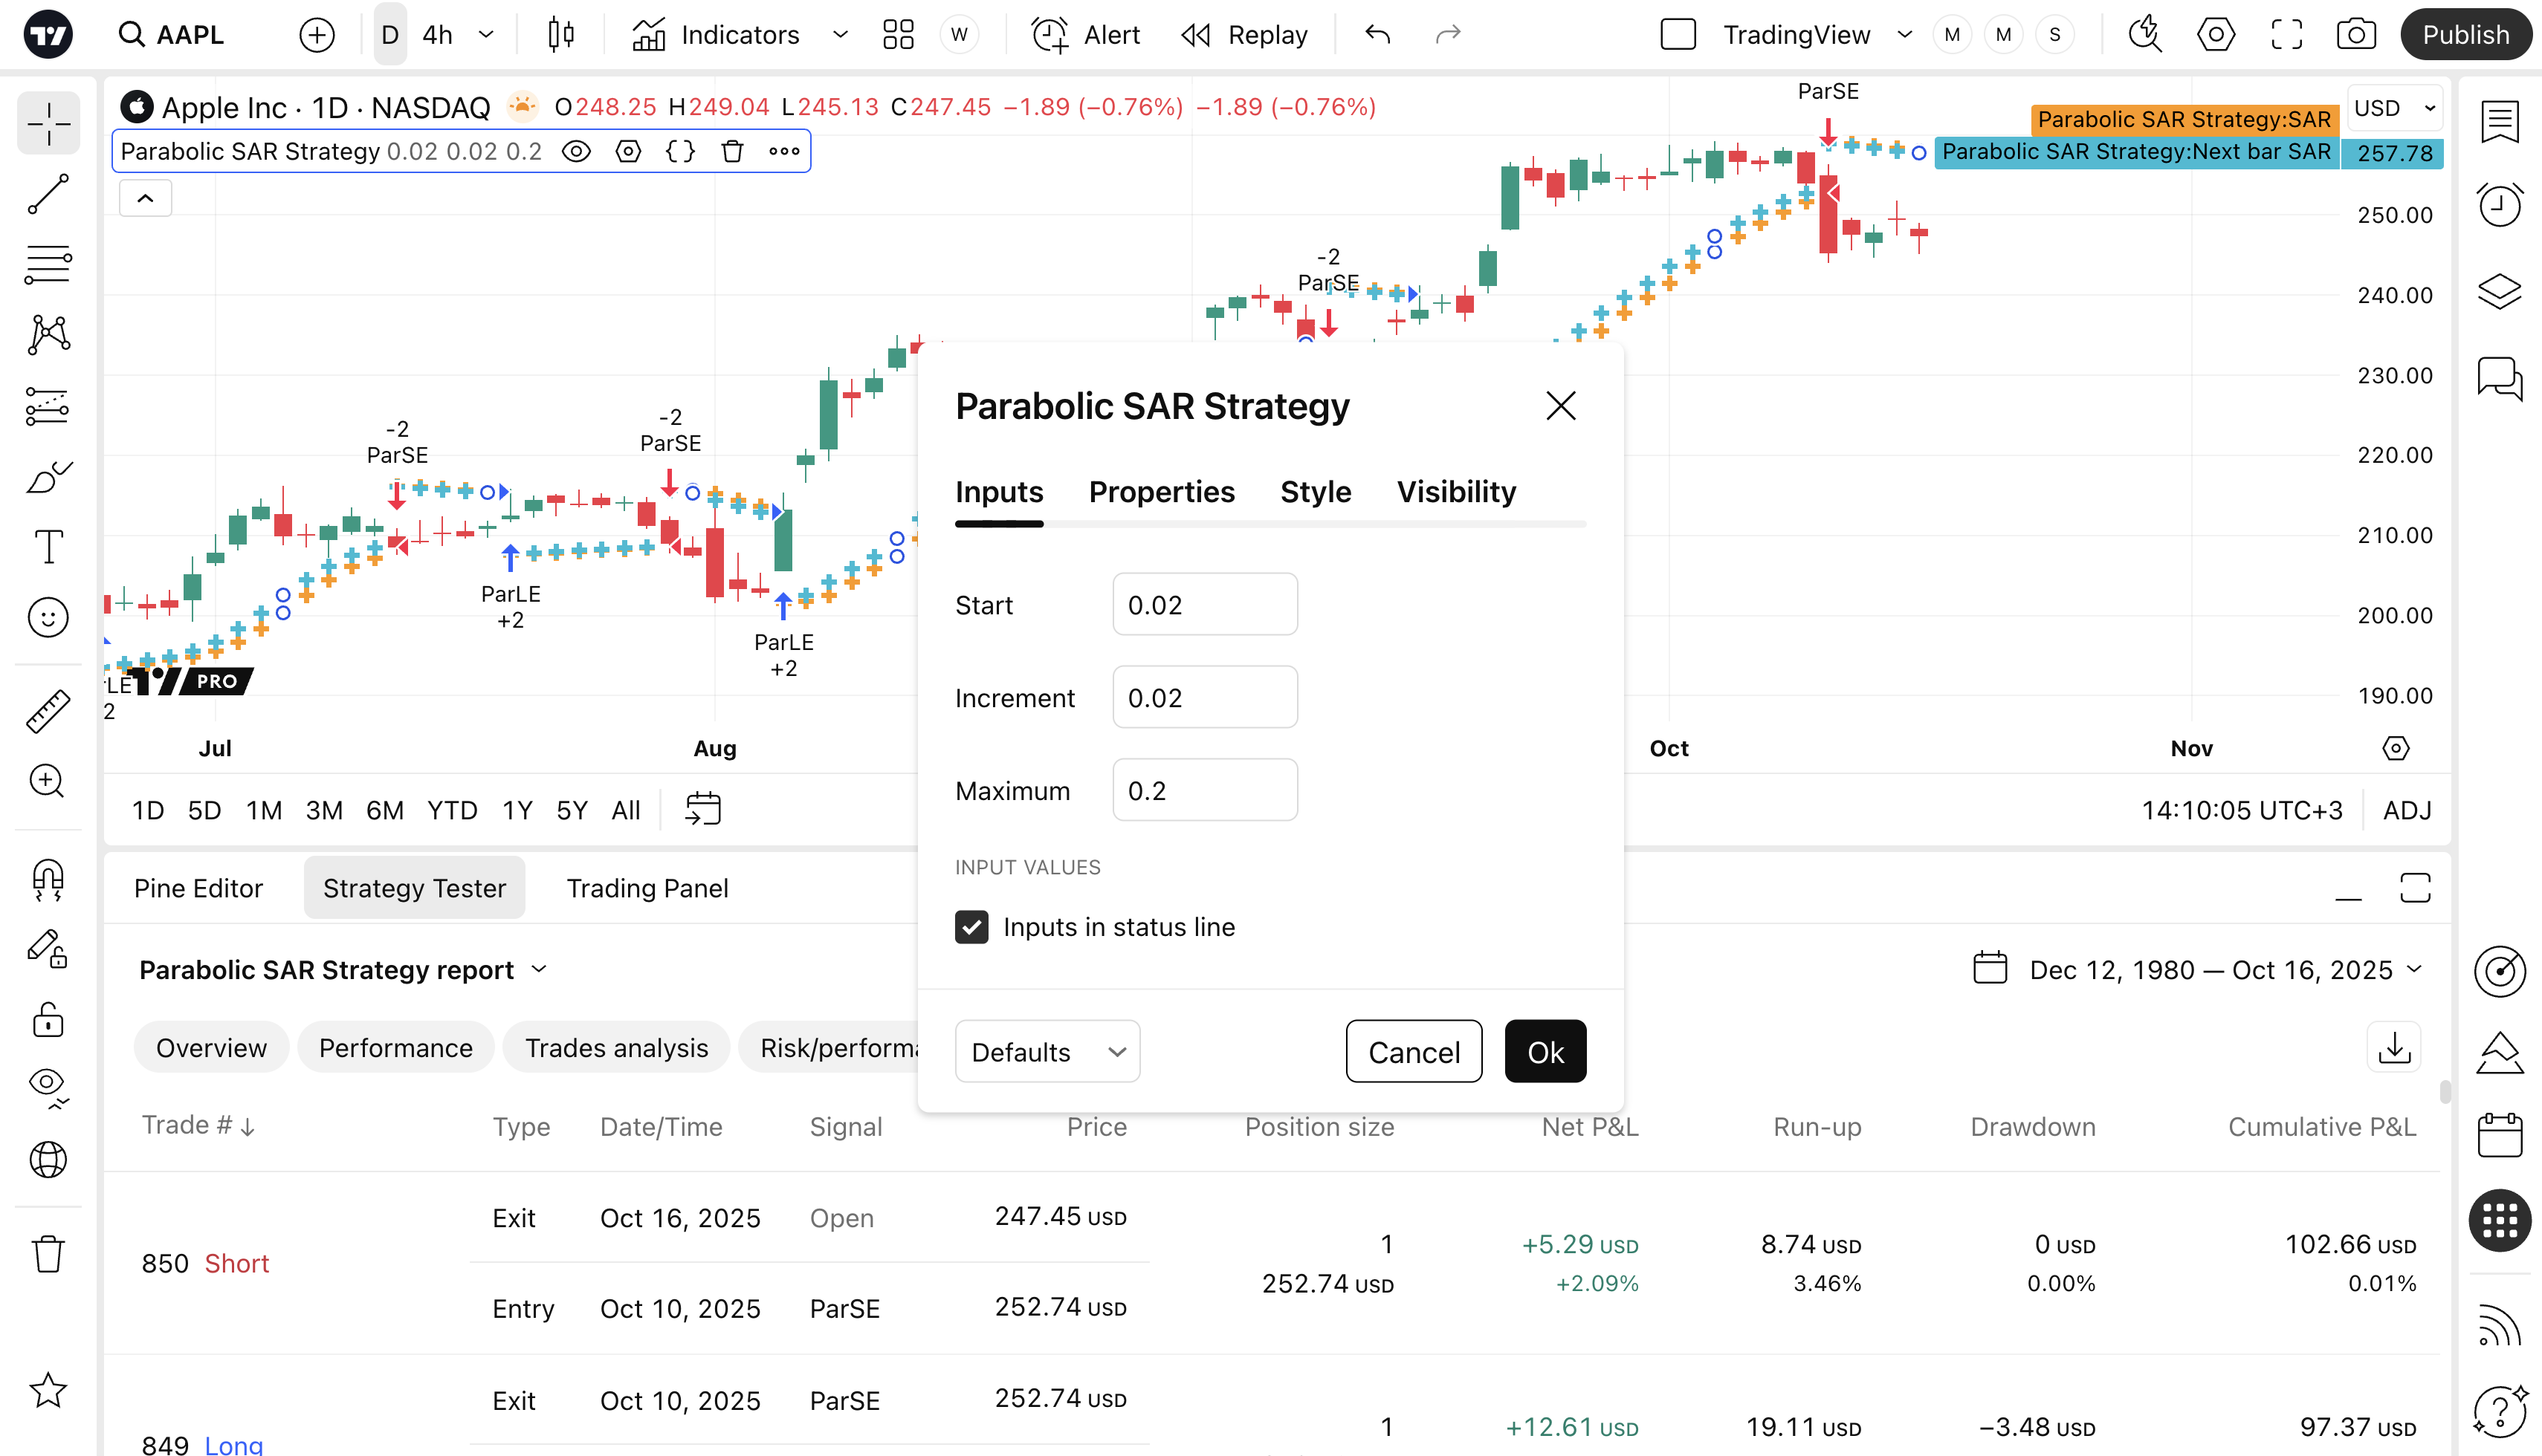The width and height of the screenshot is (2542, 1456).
Task: Toggle Parabolic SAR Strategy visibility eye
Action: [x=576, y=152]
